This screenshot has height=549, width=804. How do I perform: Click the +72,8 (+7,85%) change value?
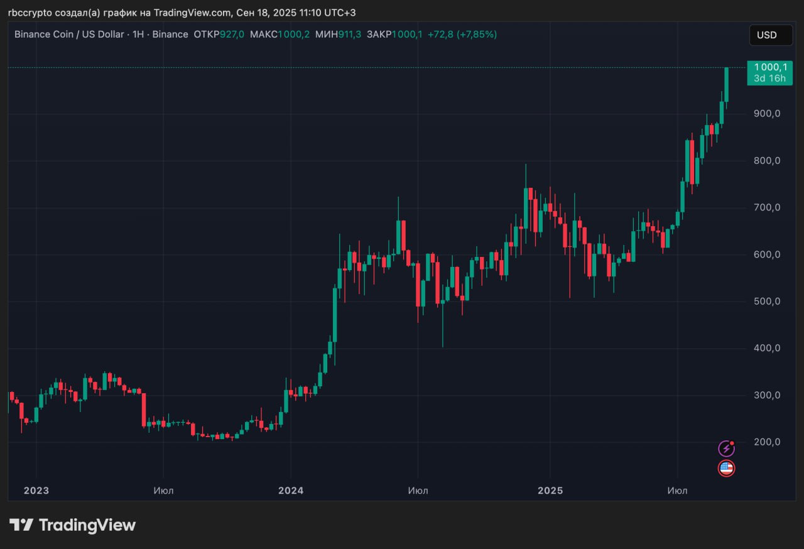tap(462, 35)
